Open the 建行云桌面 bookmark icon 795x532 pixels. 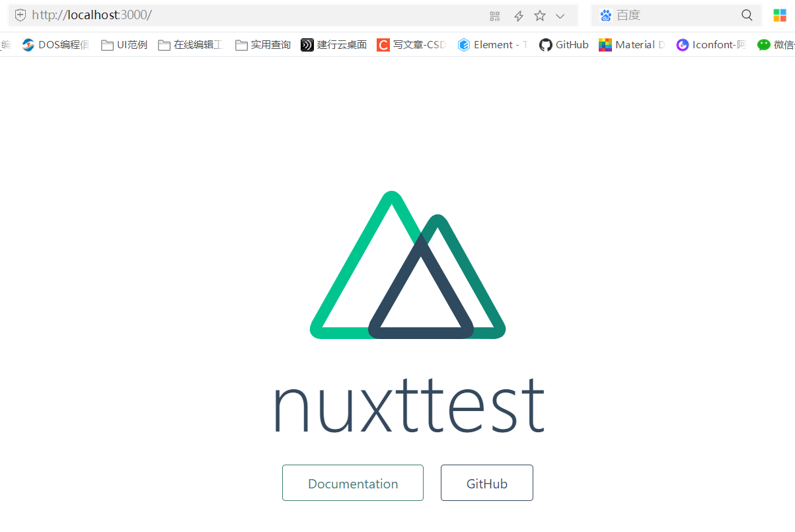pos(307,44)
